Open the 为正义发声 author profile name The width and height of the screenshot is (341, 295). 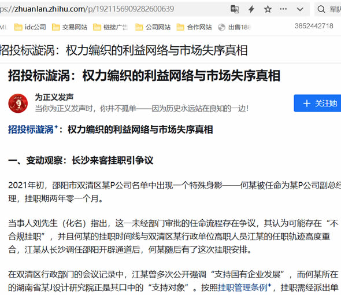[x=54, y=97]
